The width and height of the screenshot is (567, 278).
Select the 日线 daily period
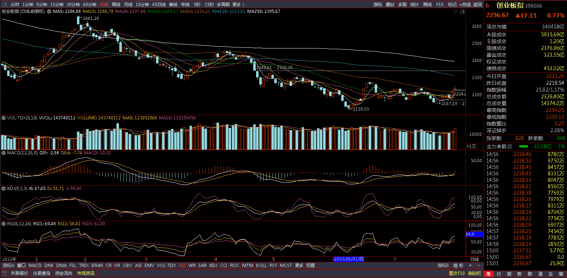pyautogui.click(x=104, y=5)
